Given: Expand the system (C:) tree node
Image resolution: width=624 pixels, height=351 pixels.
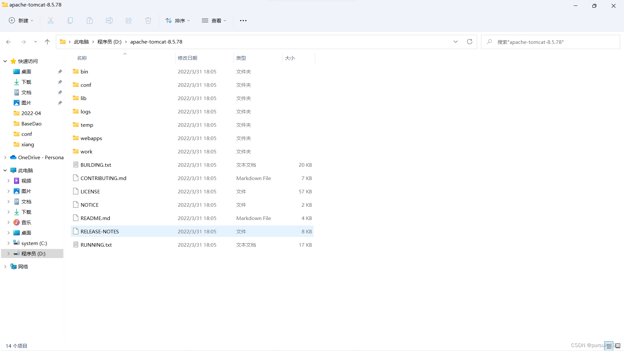Looking at the screenshot, I should 8,243.
